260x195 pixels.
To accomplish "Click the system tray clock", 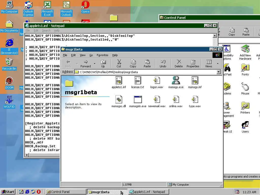I will click(x=249, y=192).
